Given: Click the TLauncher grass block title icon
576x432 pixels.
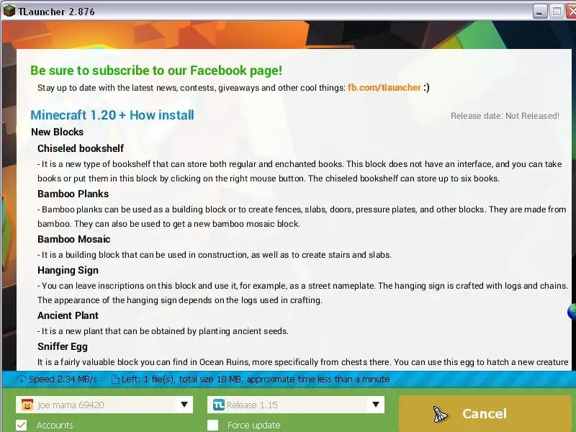Looking at the screenshot, I should (9, 11).
